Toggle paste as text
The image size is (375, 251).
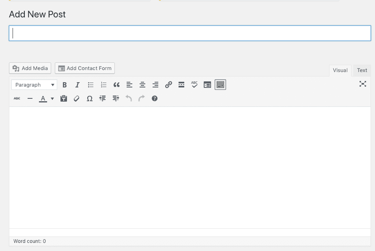click(64, 98)
